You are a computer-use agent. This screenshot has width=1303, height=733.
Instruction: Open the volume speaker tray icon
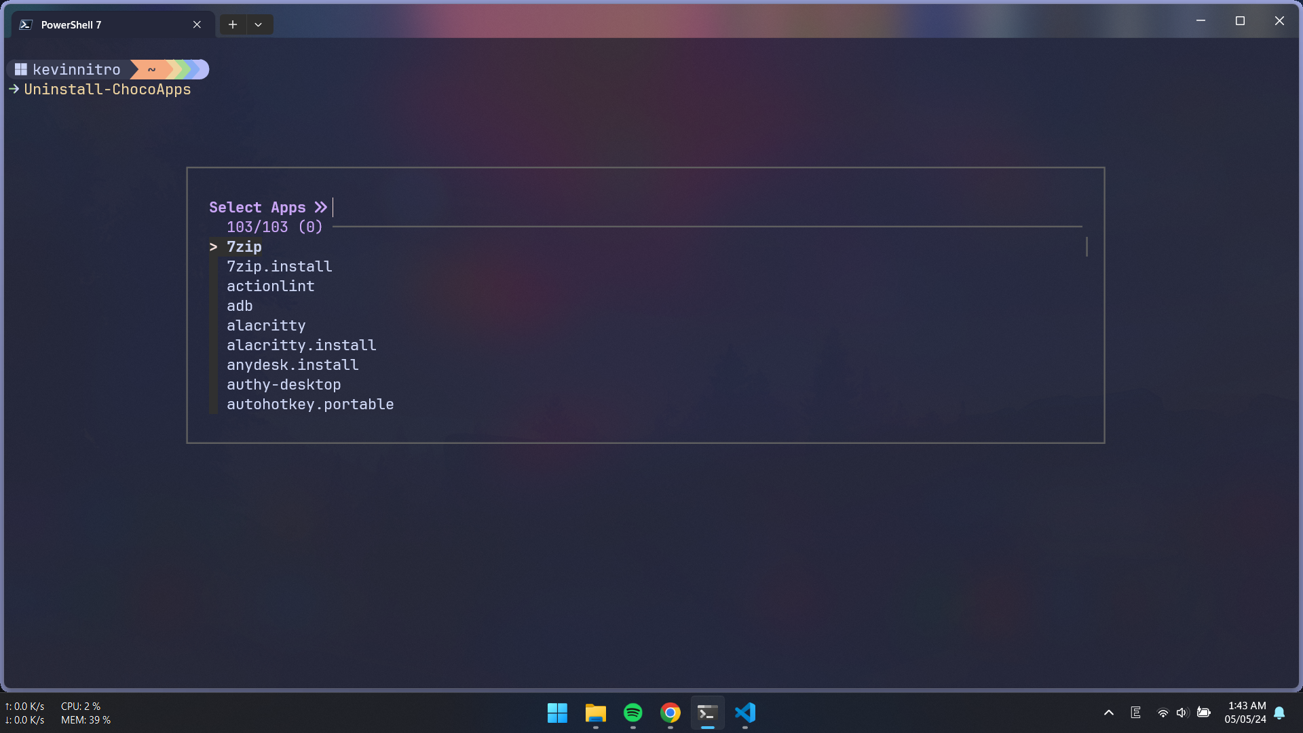(x=1182, y=713)
